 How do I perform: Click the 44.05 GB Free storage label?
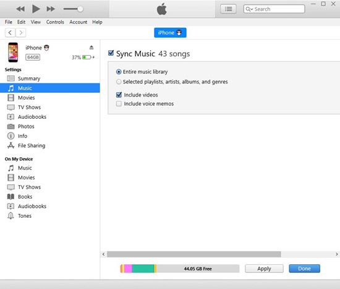pyautogui.click(x=198, y=269)
